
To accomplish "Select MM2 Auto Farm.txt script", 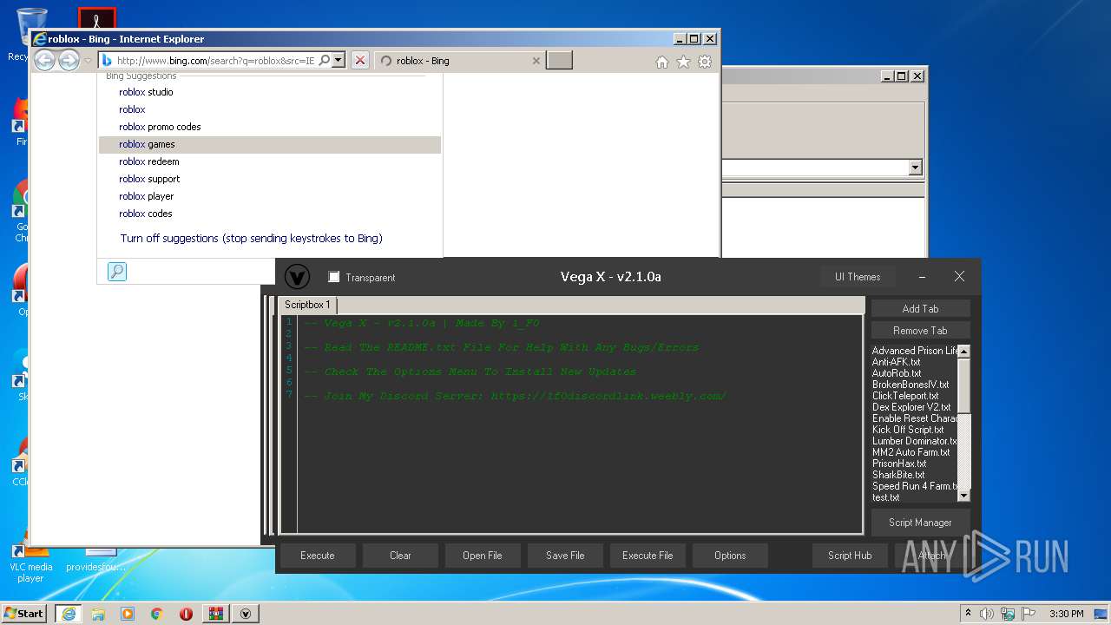I will click(911, 452).
